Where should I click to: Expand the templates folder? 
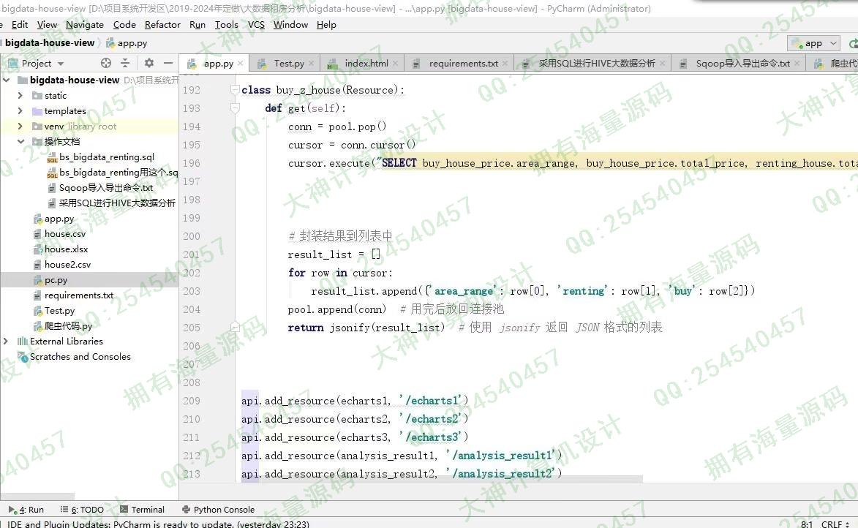click(x=20, y=110)
